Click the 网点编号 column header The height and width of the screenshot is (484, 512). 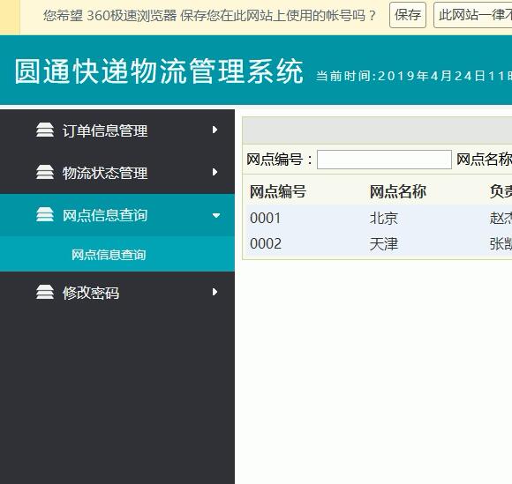pos(278,191)
